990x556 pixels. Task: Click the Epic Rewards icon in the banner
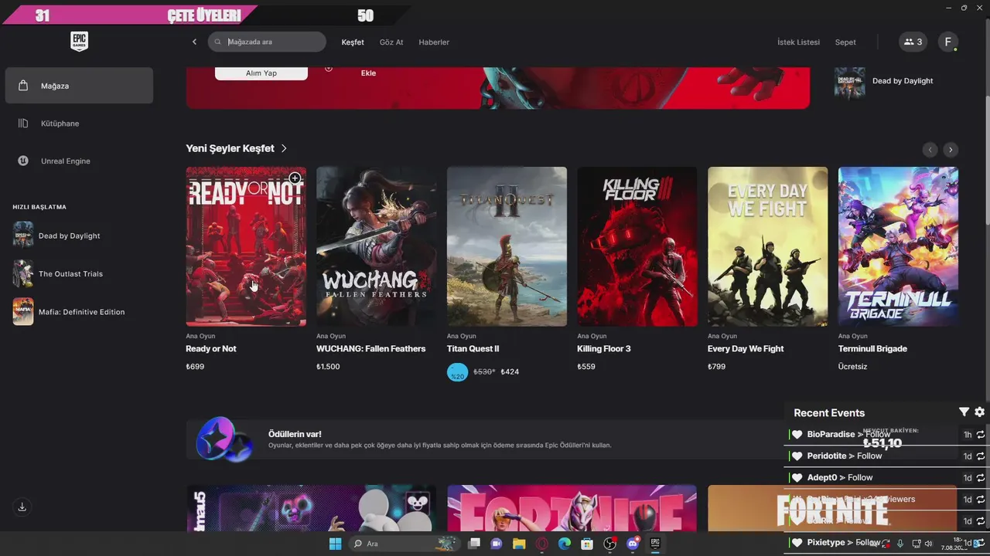point(224,439)
